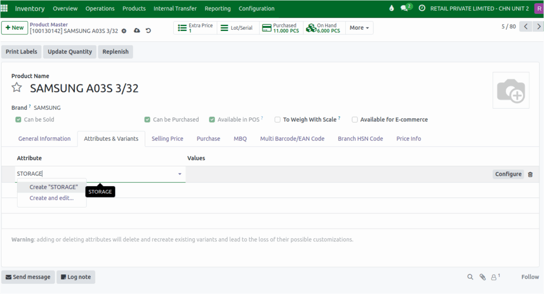
Task: Click Update Quantity button
Action: [70, 51]
